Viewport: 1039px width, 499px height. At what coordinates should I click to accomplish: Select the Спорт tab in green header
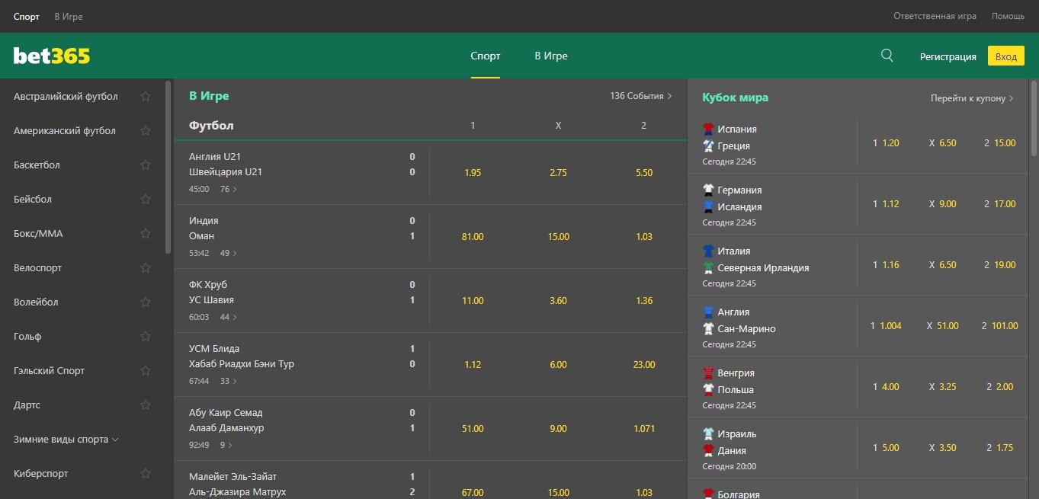pyautogui.click(x=486, y=56)
